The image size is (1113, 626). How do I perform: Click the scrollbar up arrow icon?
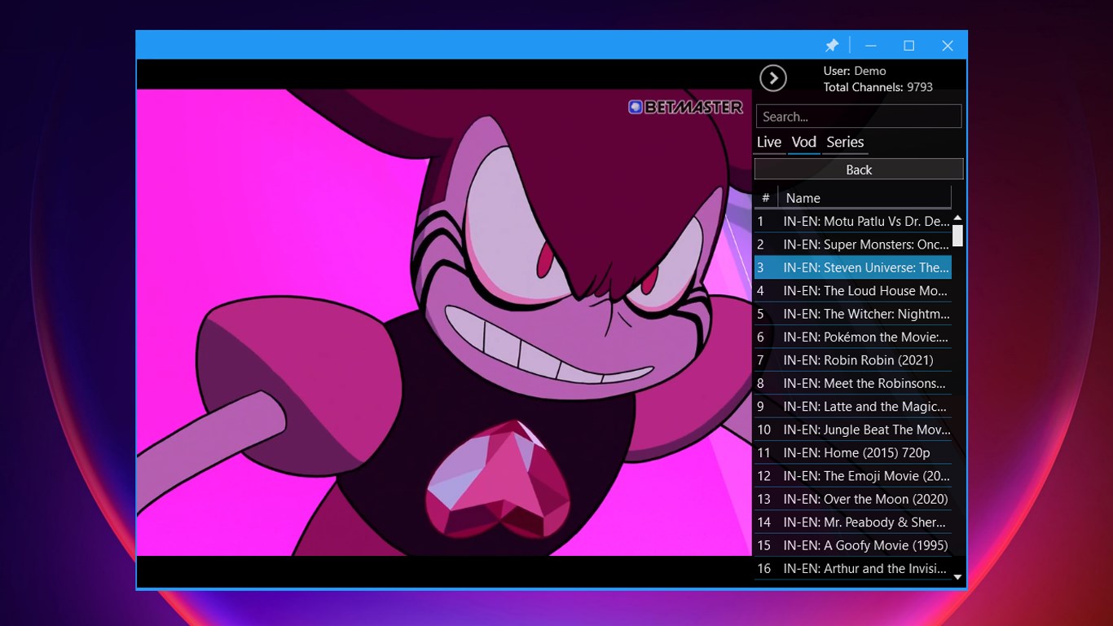[957, 217]
